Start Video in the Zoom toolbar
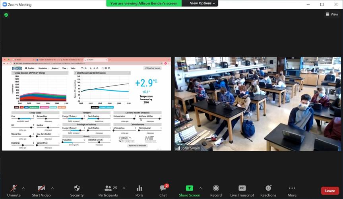 coord(41,191)
